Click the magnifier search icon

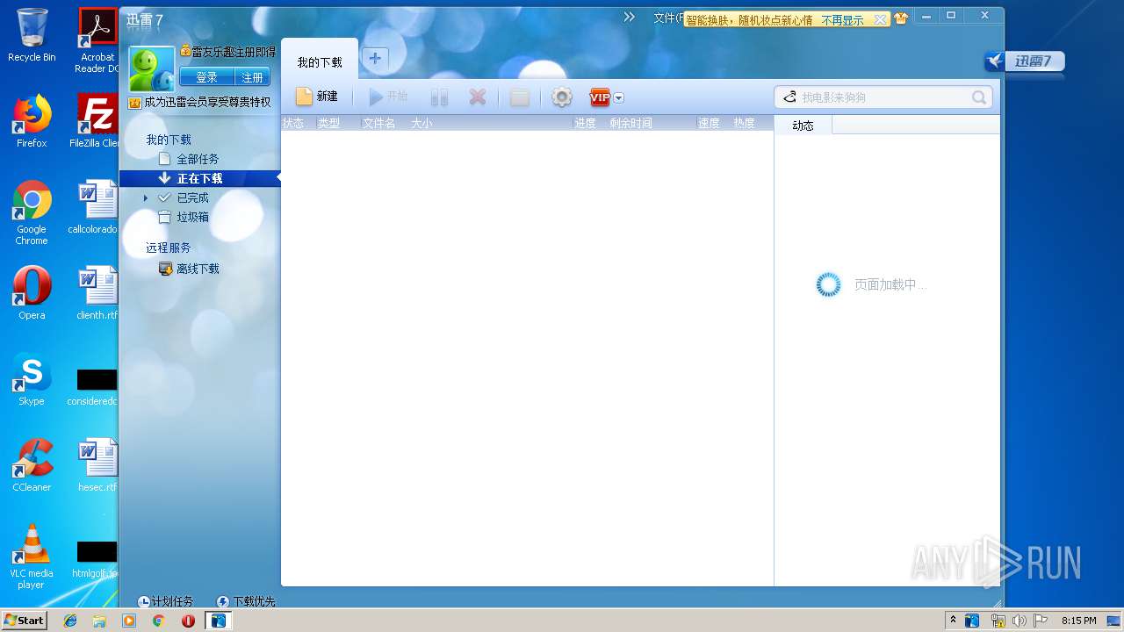979,97
